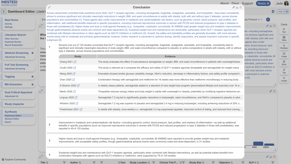Viewport: 291px width, 164px height.
Task: Open Abstract Screening settings gear
Action: [x=33, y=53]
